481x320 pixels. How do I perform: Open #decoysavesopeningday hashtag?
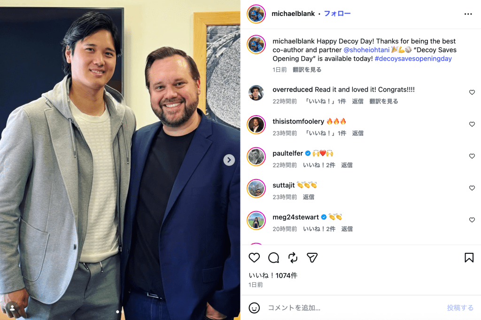coord(413,59)
